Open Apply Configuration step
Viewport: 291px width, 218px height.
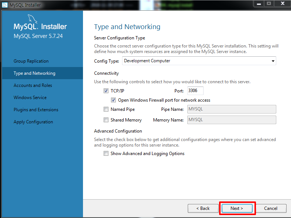click(x=42, y=122)
